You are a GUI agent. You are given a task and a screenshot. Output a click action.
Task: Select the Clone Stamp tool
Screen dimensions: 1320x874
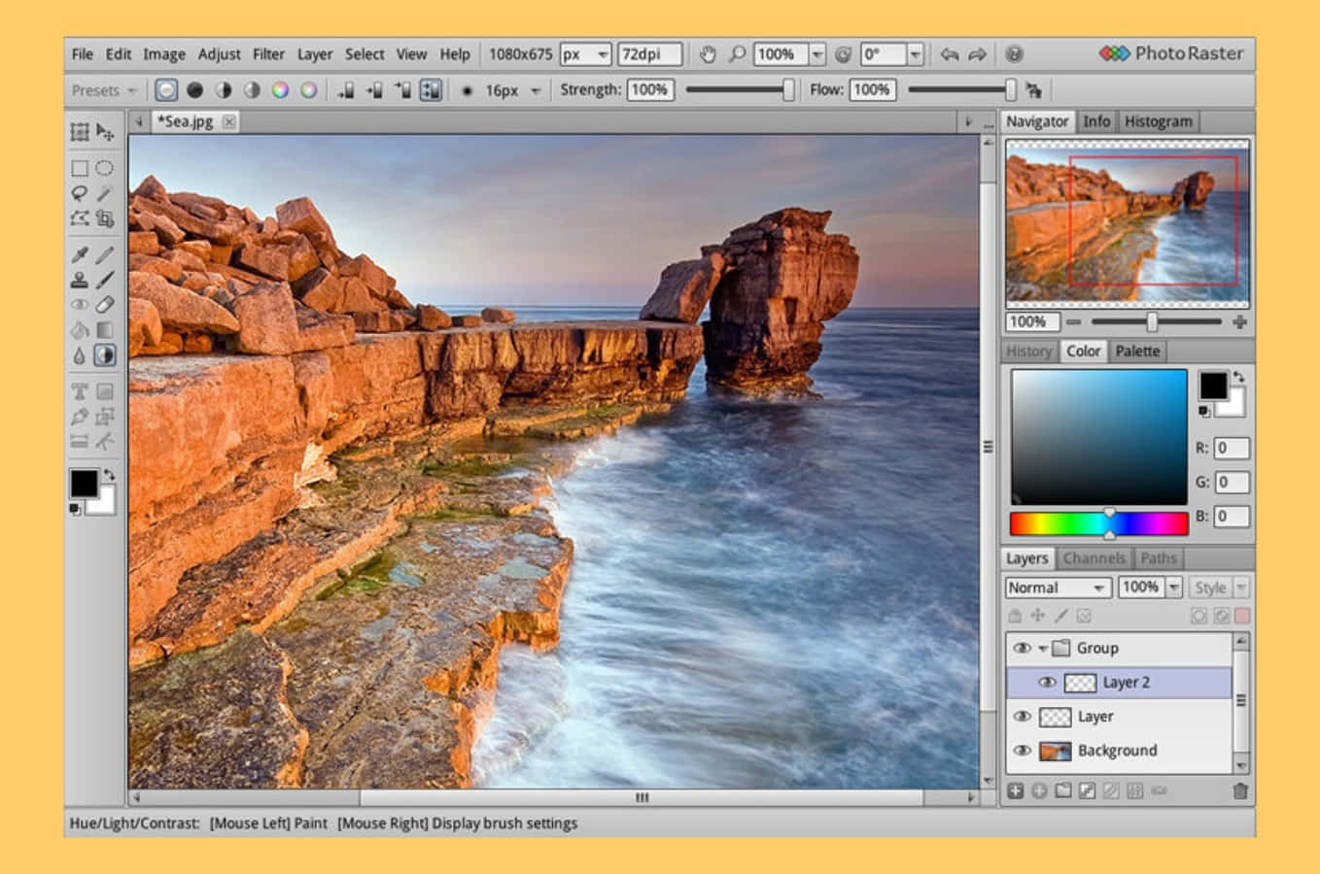80,280
